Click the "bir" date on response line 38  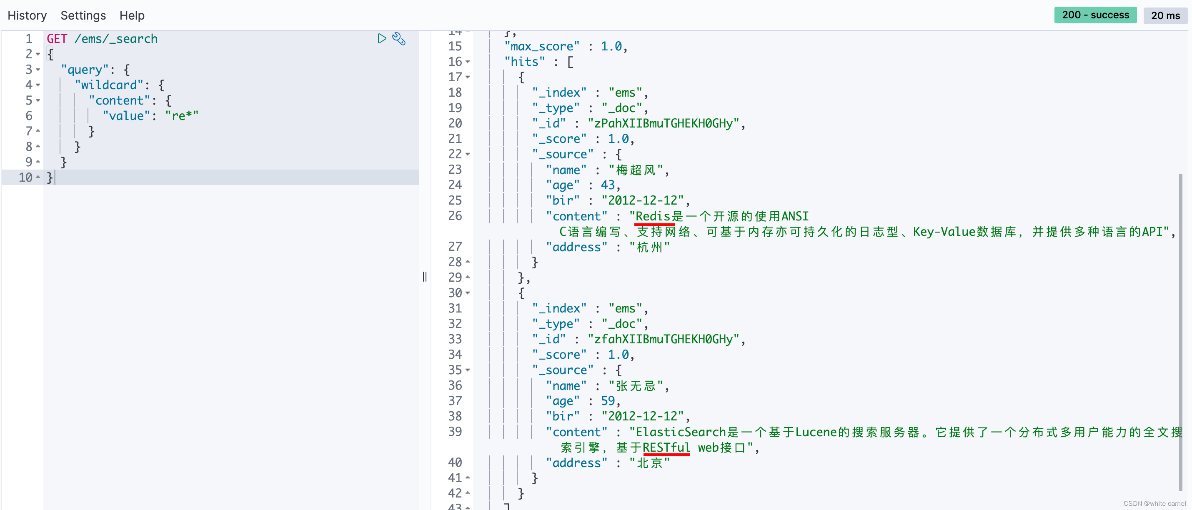(x=642, y=416)
